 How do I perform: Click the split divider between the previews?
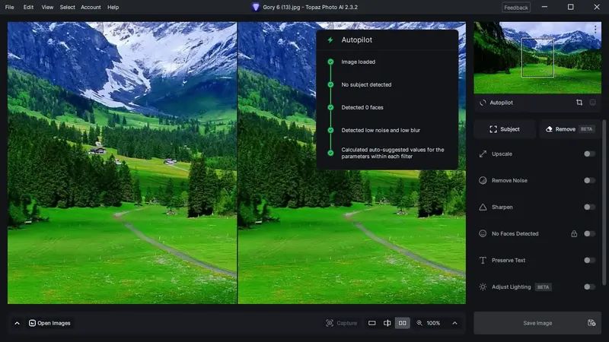click(x=238, y=163)
